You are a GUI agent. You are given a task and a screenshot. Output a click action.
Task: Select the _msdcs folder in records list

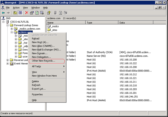pyautogui.click(x=55, y=27)
